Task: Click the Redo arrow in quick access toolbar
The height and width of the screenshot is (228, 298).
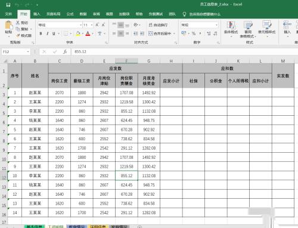Action: click(x=27, y=5)
